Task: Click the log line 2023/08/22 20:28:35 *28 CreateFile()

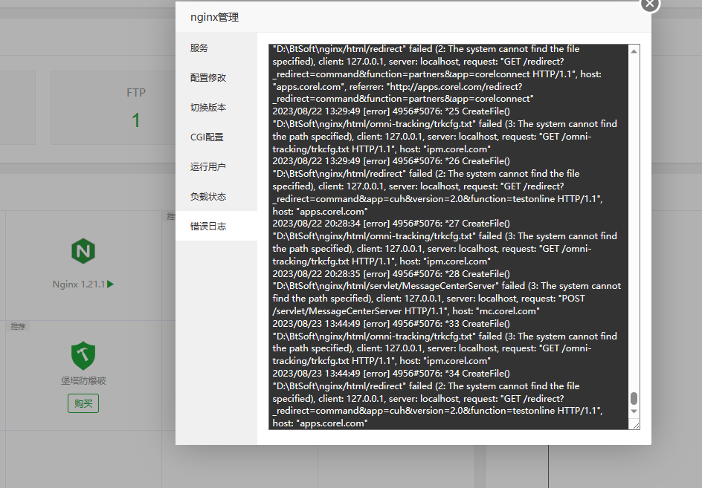Action: tap(391, 274)
